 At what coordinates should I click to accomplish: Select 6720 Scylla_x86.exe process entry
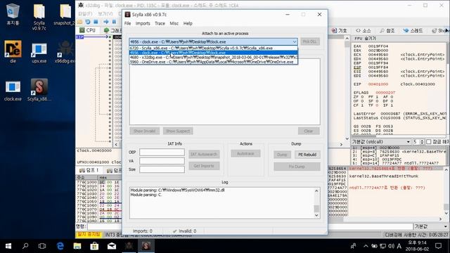point(213,48)
